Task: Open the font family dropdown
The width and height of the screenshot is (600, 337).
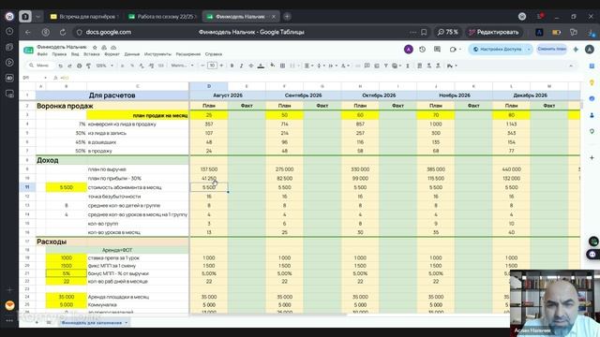Action: pyautogui.click(x=182, y=66)
